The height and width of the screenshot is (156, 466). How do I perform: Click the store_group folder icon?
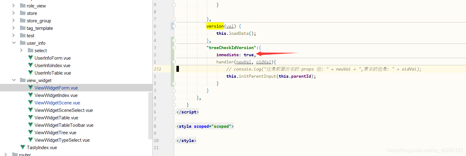pos(22,21)
